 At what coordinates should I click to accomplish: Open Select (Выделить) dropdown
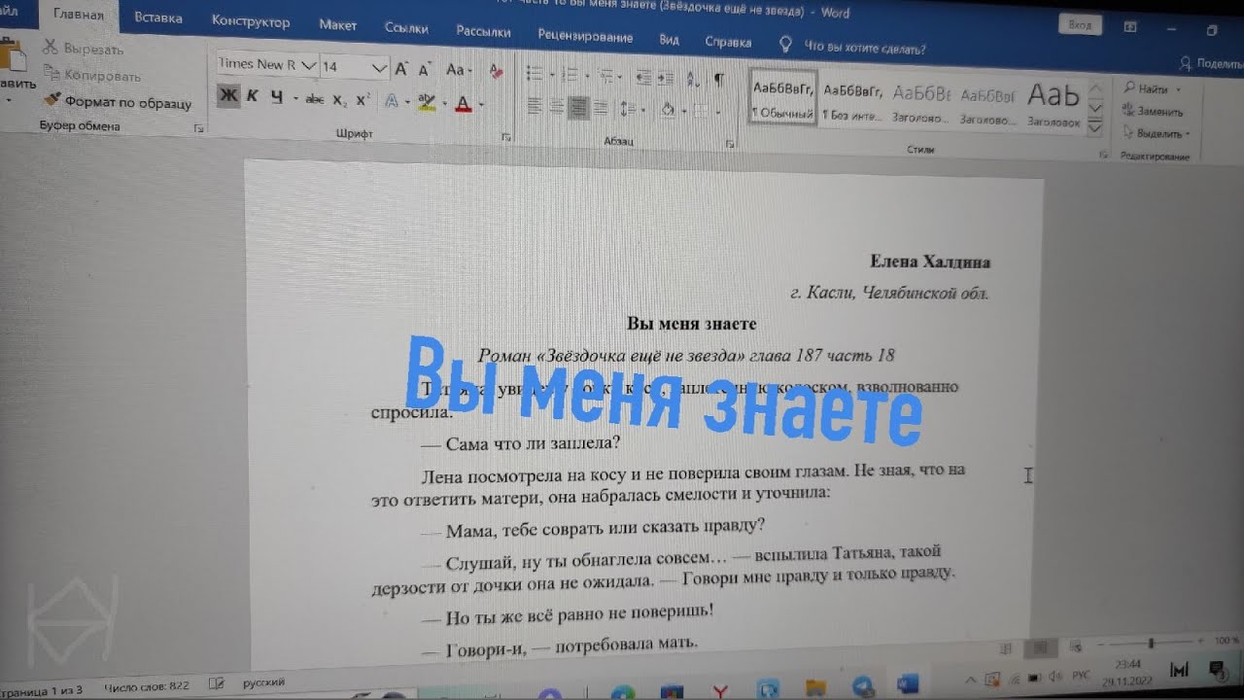pos(1157,133)
